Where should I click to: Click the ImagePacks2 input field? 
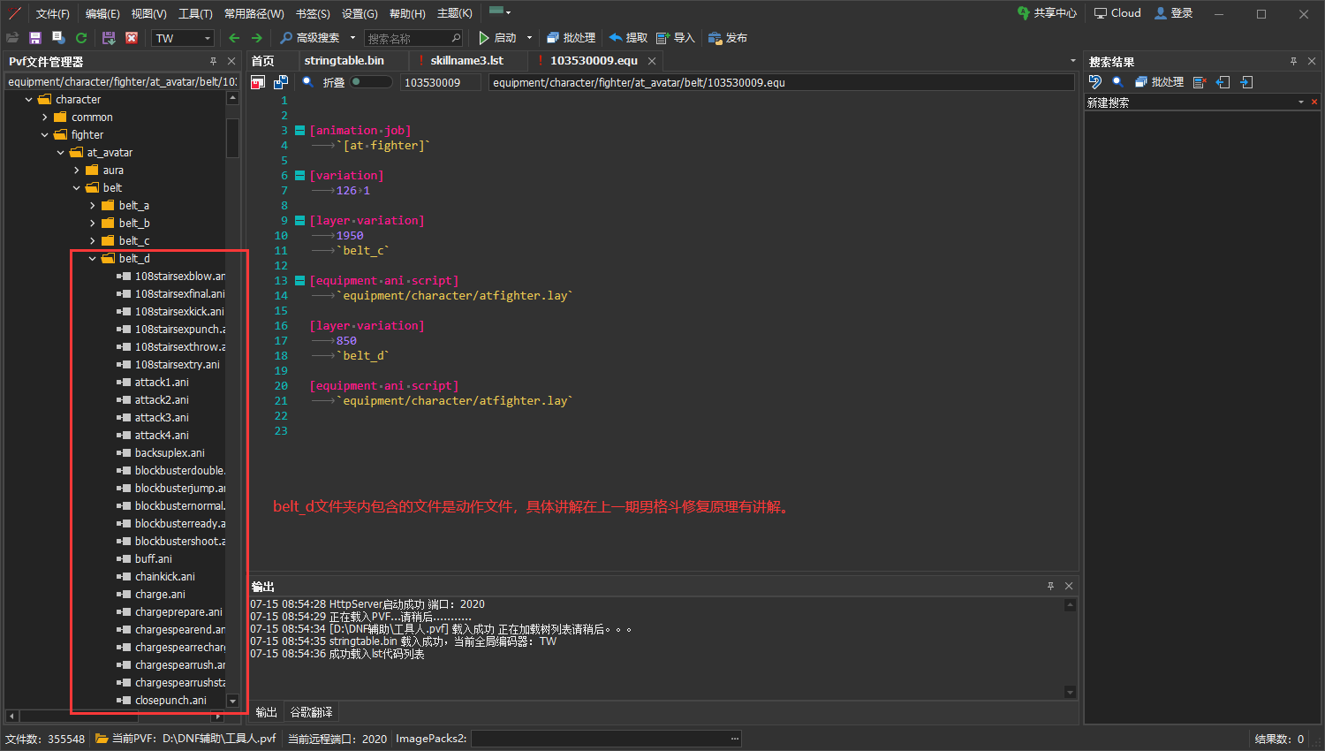point(606,739)
